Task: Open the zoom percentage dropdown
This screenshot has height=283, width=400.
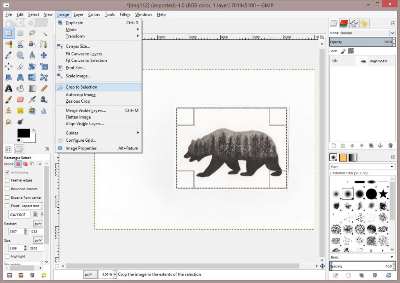Action: [x=115, y=274]
